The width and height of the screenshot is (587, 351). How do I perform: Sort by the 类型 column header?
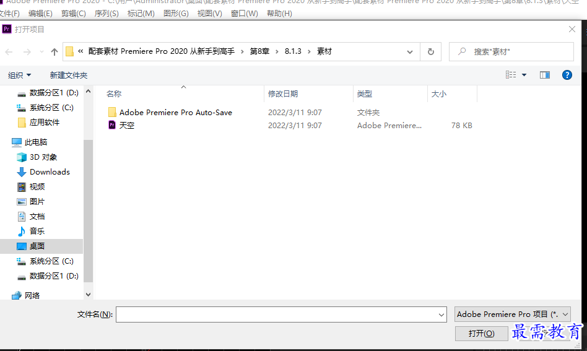pyautogui.click(x=365, y=94)
